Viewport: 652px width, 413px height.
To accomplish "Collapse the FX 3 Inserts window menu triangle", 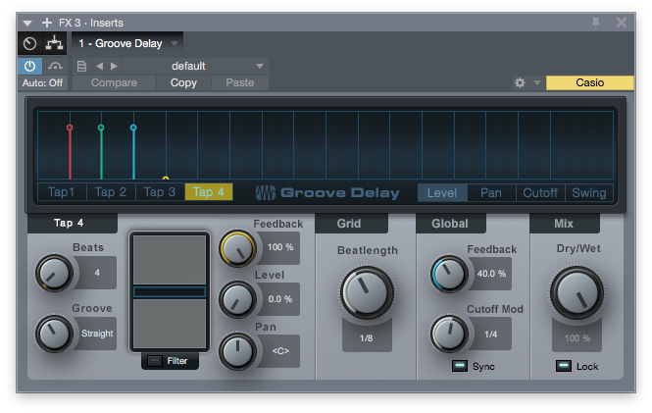I will click(x=28, y=22).
